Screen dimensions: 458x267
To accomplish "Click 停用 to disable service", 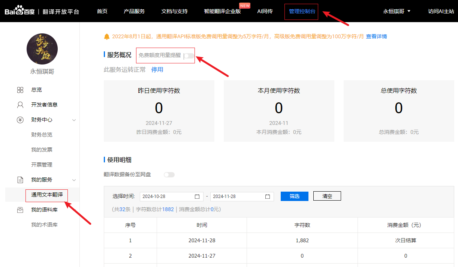I will pyautogui.click(x=157, y=69).
